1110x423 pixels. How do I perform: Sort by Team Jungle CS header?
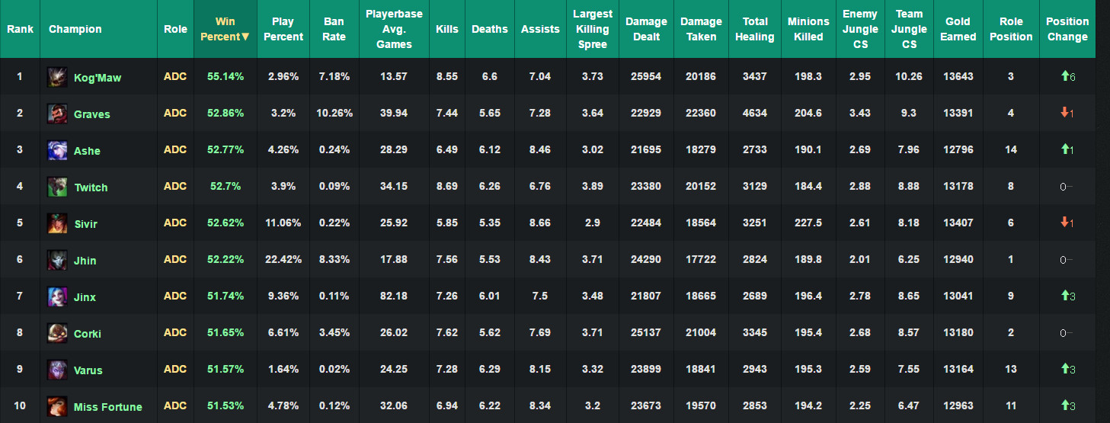click(x=910, y=29)
